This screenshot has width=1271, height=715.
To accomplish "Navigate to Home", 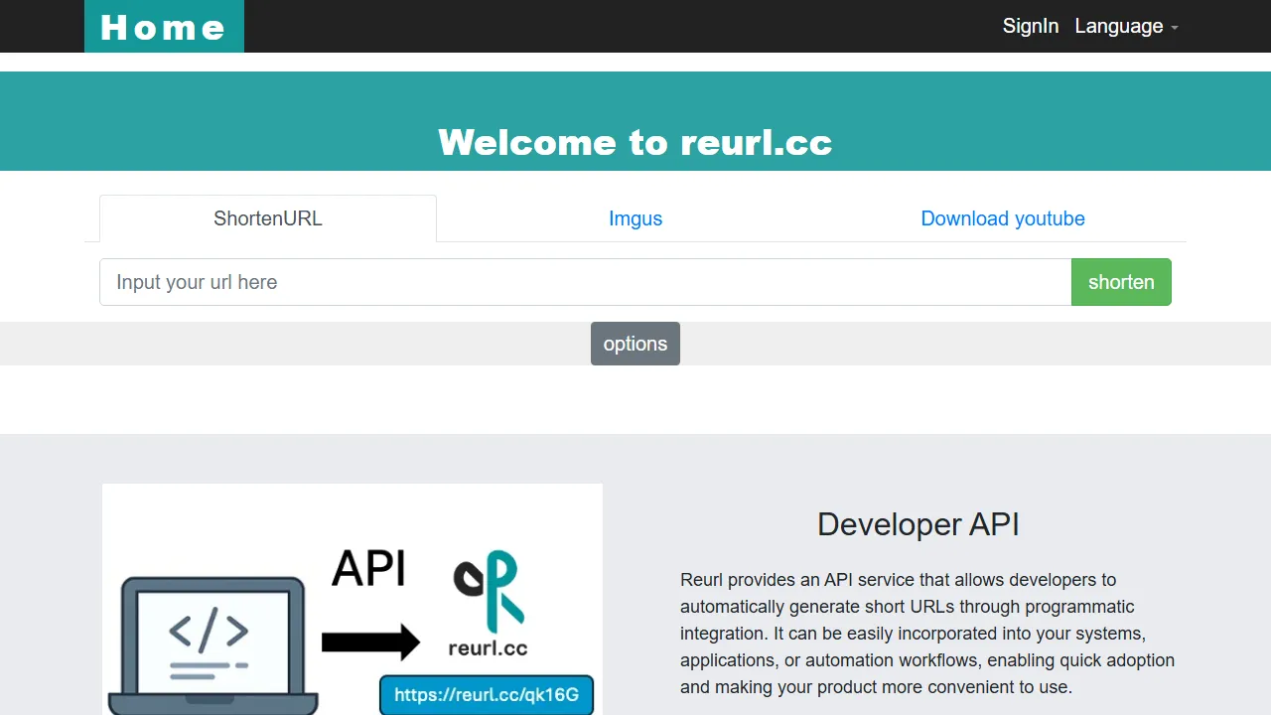I will (164, 27).
